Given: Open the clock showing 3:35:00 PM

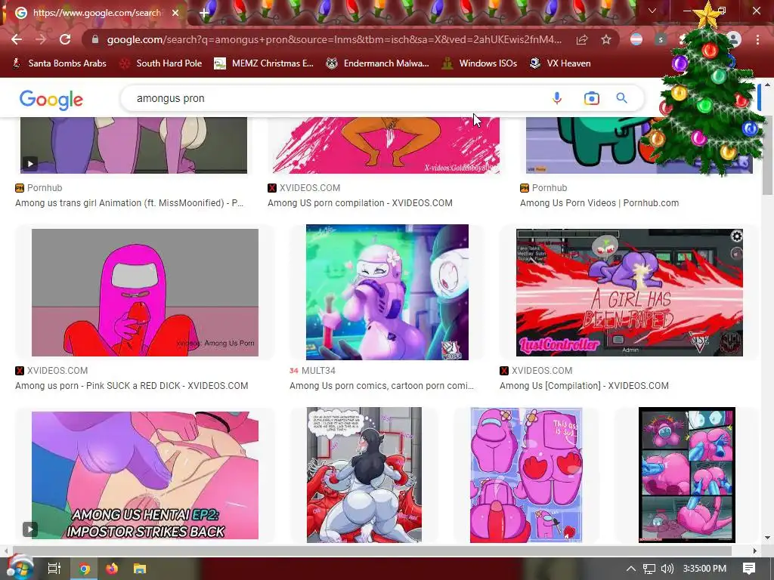Looking at the screenshot, I should pos(704,569).
